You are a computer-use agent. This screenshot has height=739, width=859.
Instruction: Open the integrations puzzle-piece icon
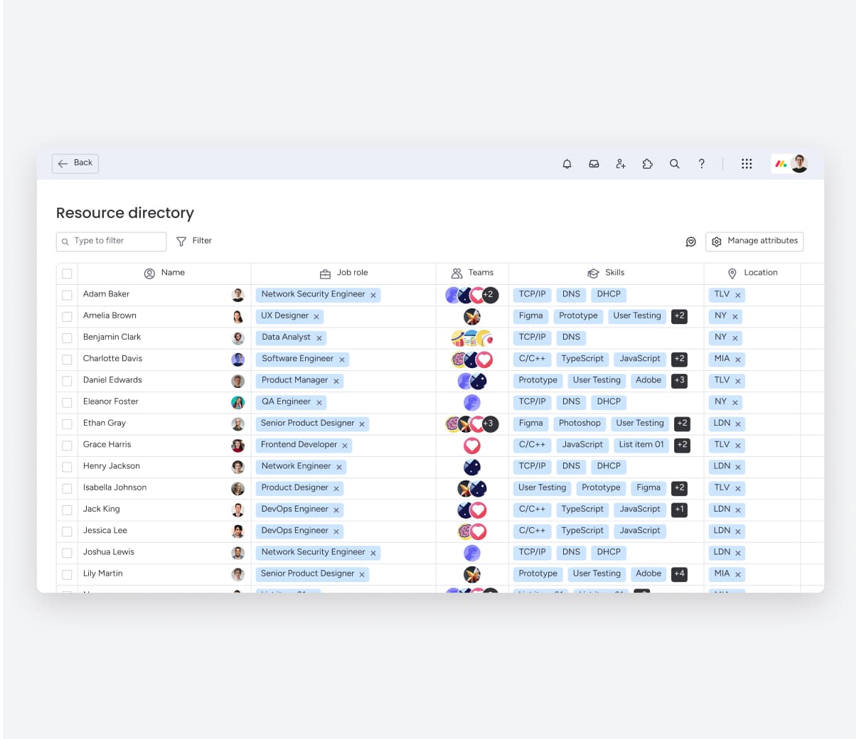pyautogui.click(x=648, y=163)
